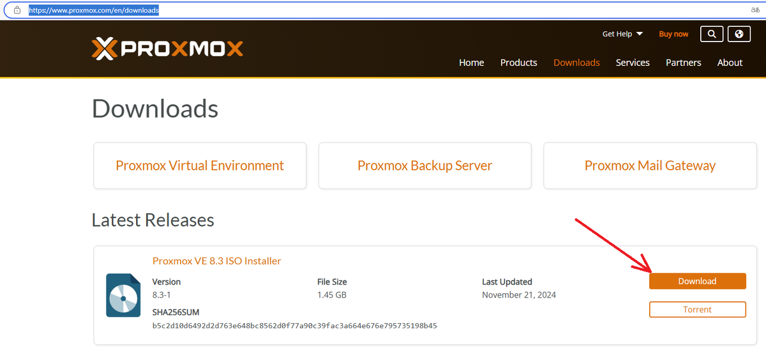The width and height of the screenshot is (766, 350).
Task: Click the Buy now link
Action: point(673,34)
